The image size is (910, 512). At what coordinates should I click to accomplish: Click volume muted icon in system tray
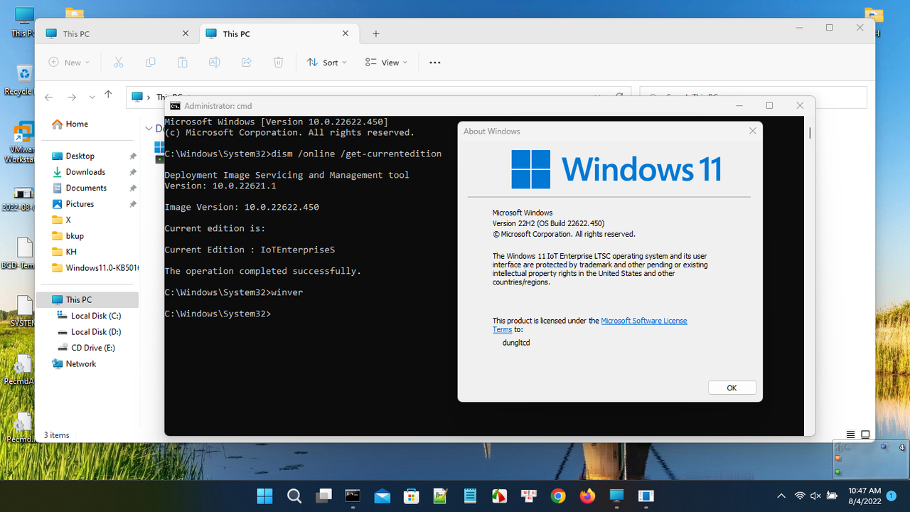[815, 496]
